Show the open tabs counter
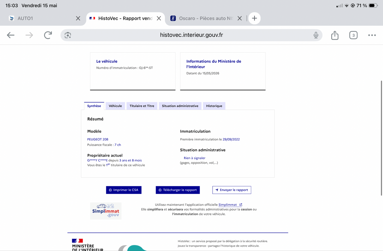Image resolution: width=383 pixels, height=251 pixels. click(x=353, y=35)
